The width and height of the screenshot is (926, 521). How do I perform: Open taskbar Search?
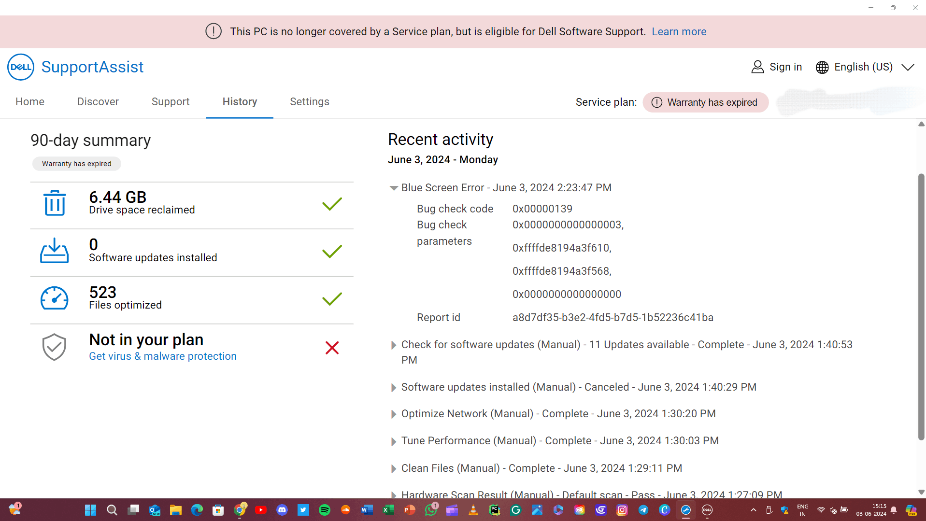[112, 510]
